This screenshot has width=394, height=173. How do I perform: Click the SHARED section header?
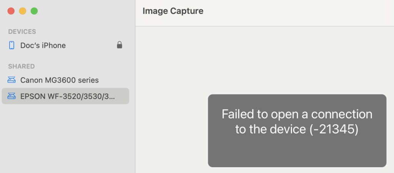(21, 67)
